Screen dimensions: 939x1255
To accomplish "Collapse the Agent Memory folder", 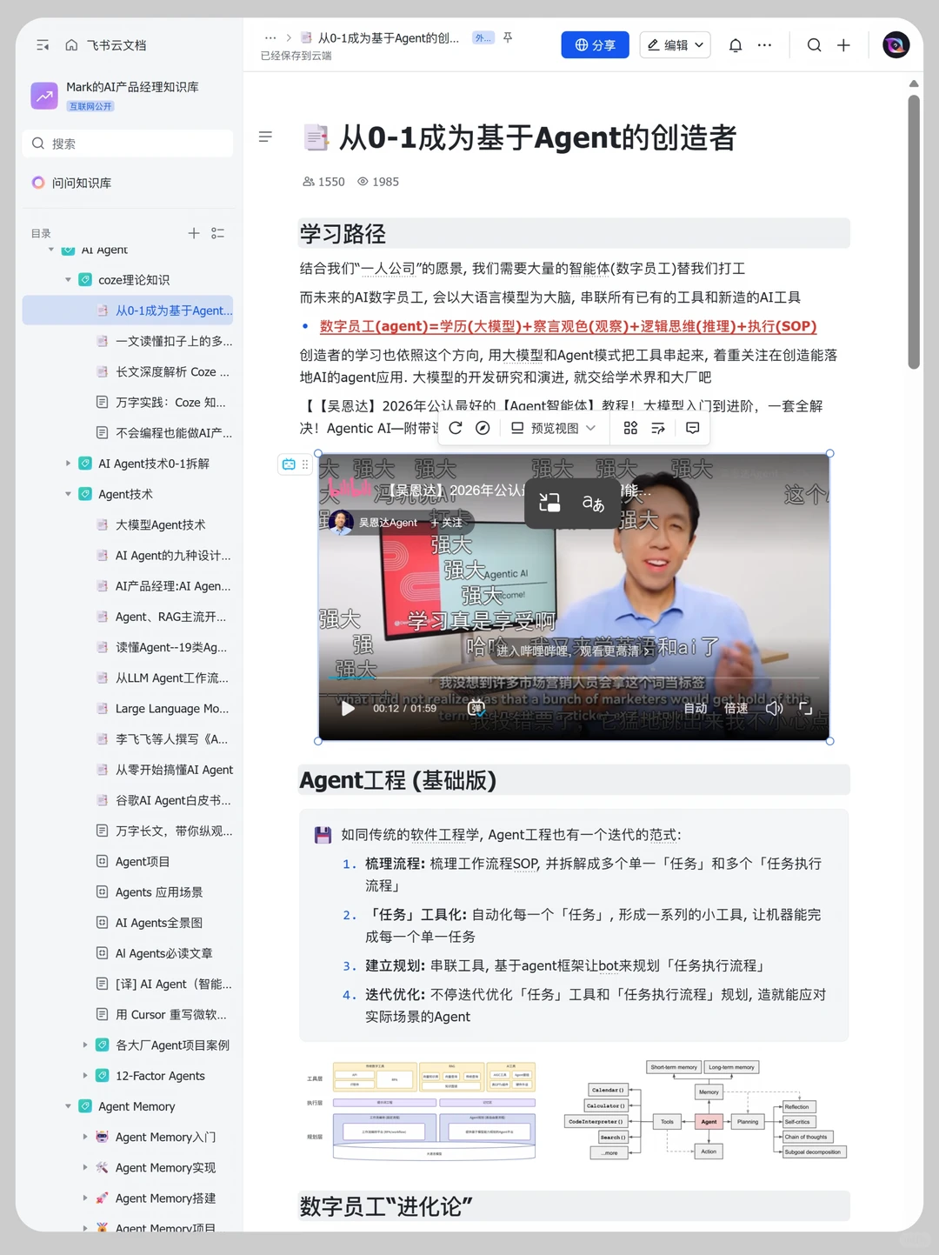I will pyautogui.click(x=69, y=1106).
